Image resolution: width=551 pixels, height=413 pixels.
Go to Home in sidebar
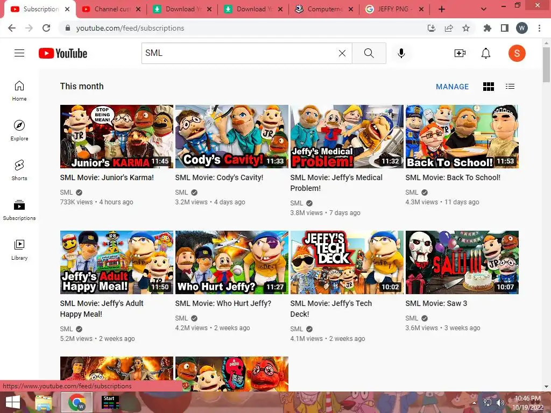[x=19, y=90]
